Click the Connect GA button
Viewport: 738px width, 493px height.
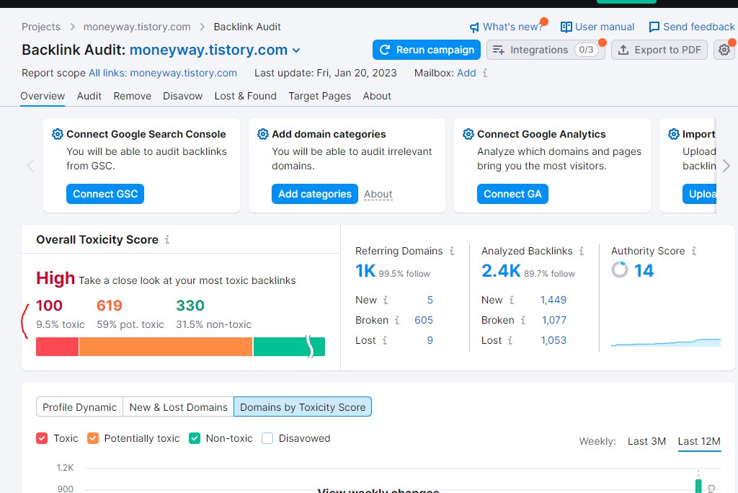click(x=512, y=194)
